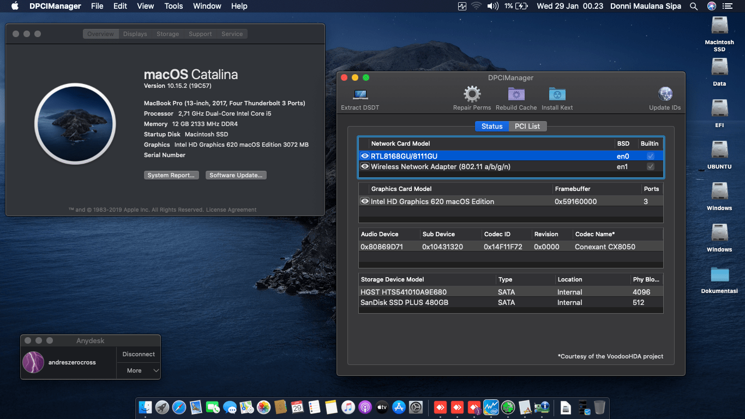Toggle Builtin checkbox for en1 row

click(651, 166)
